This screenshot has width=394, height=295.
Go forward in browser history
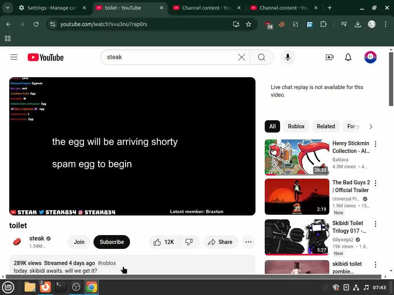(22, 24)
